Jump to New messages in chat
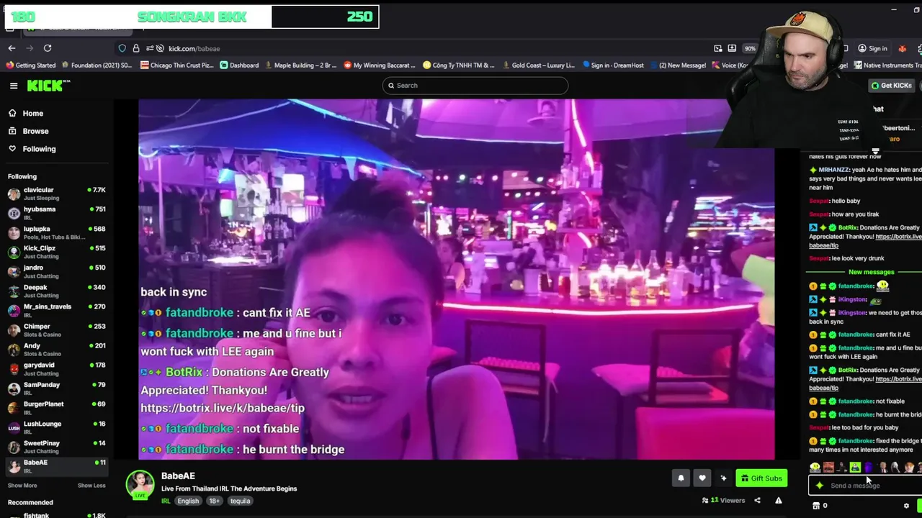This screenshot has width=922, height=518. [871, 272]
